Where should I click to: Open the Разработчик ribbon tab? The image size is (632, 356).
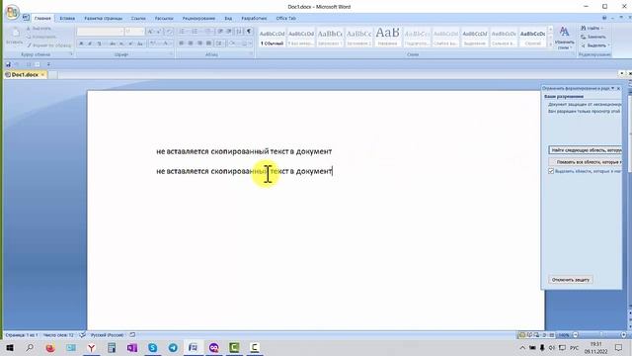point(254,18)
